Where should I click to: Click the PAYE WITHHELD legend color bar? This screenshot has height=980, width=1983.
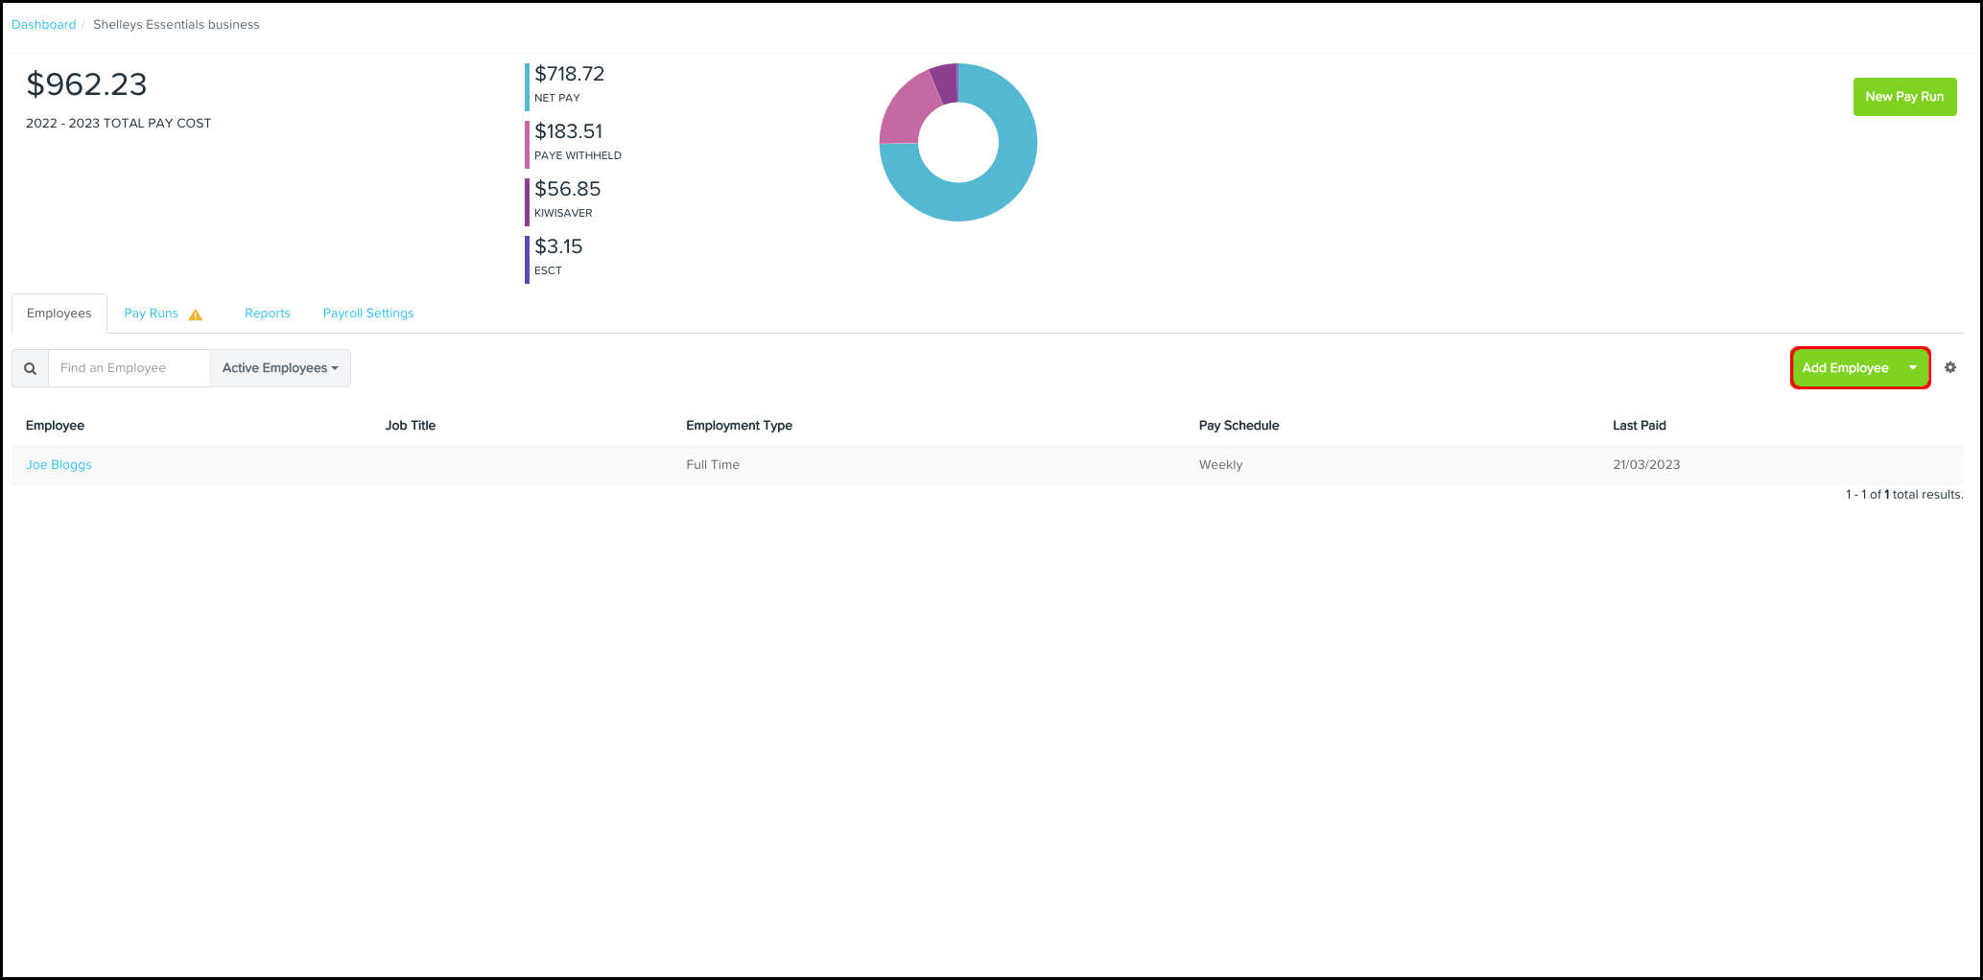pyautogui.click(x=527, y=142)
